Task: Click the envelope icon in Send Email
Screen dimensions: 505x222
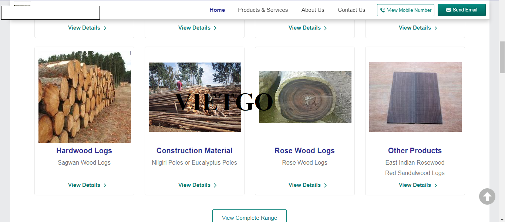Action: (x=448, y=10)
